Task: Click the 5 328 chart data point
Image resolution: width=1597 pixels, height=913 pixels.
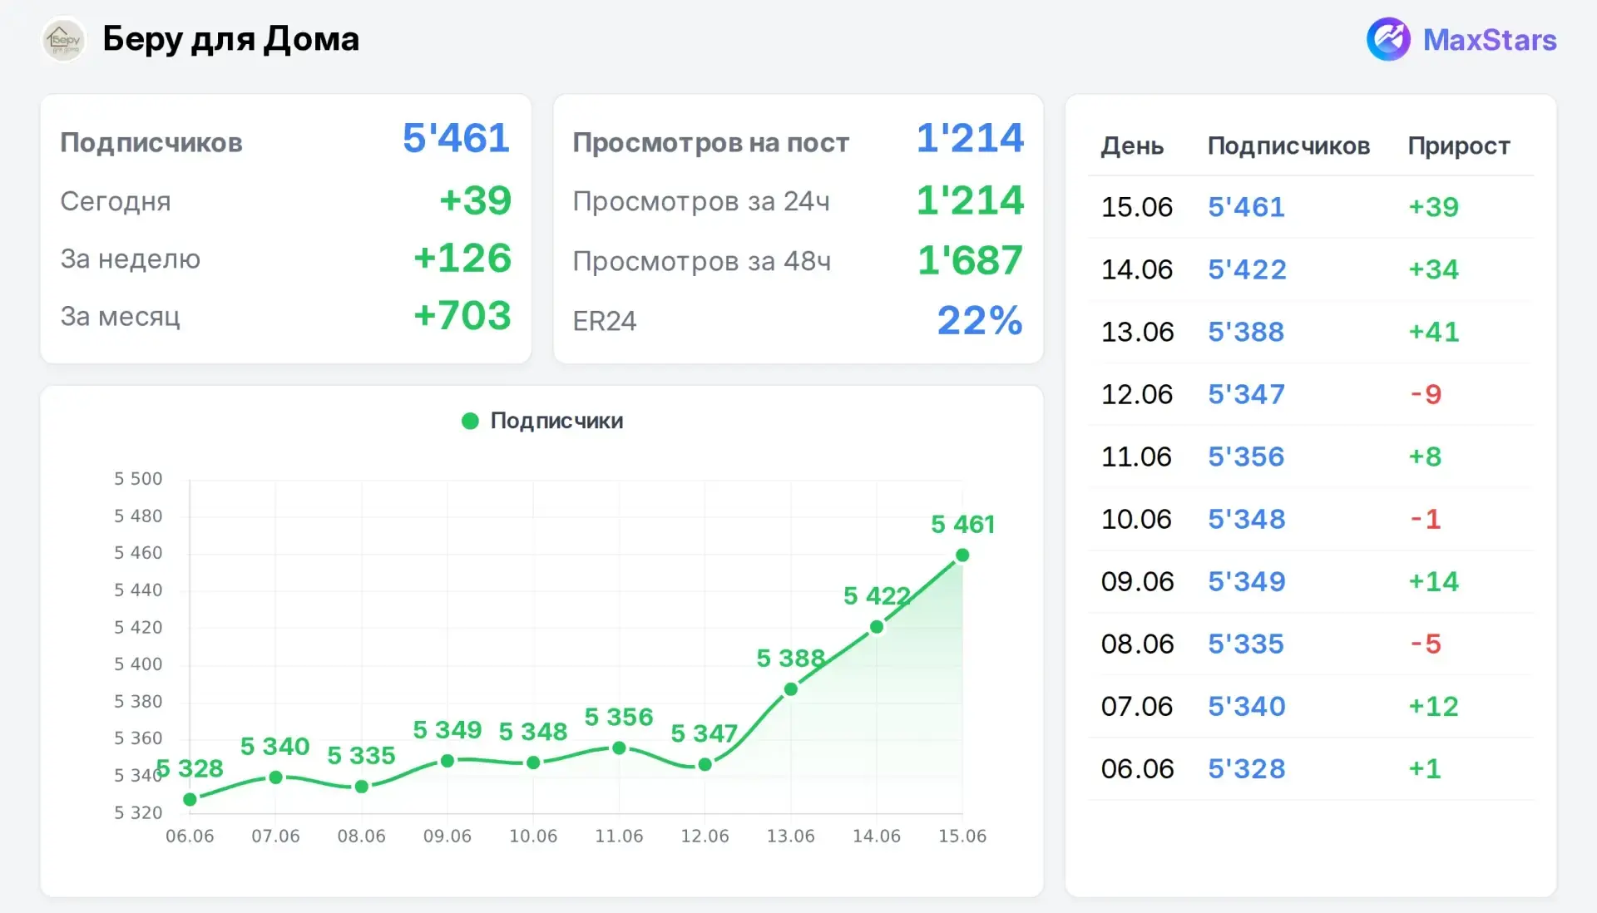Action: point(190,799)
